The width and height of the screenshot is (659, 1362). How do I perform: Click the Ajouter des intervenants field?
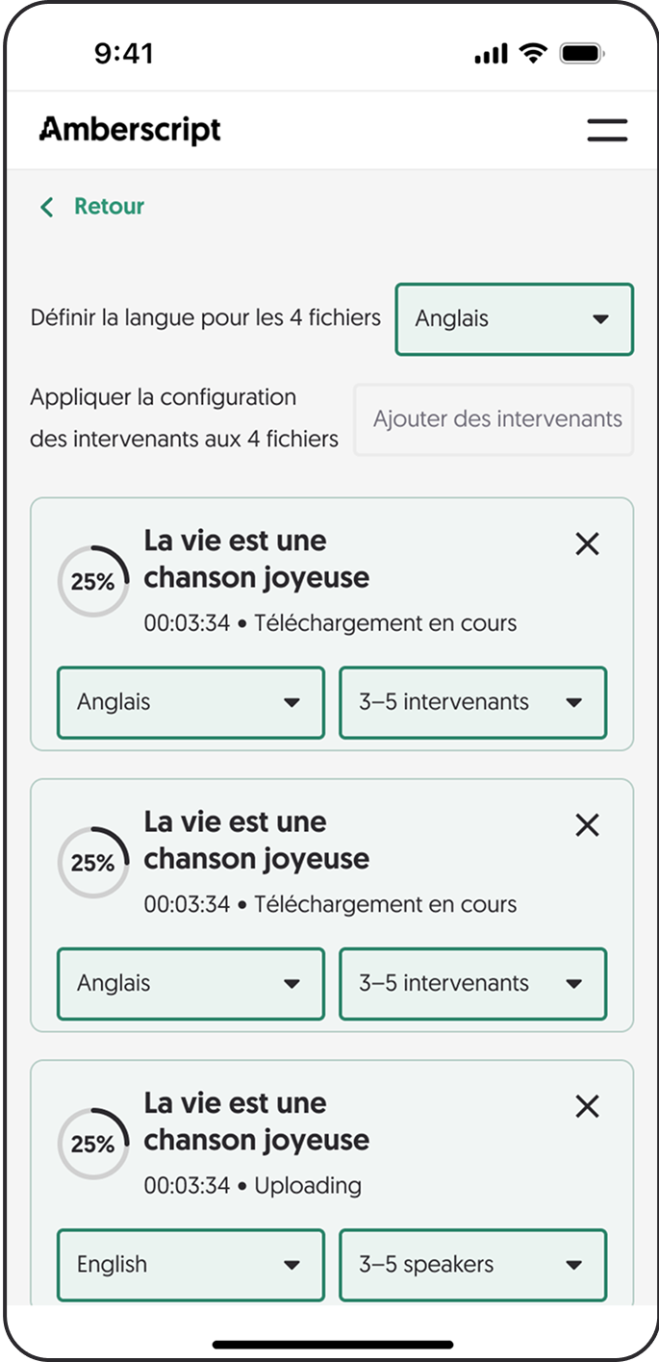494,419
